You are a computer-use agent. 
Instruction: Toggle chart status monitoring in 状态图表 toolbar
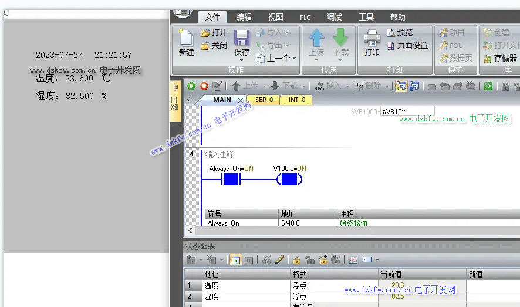point(235,260)
